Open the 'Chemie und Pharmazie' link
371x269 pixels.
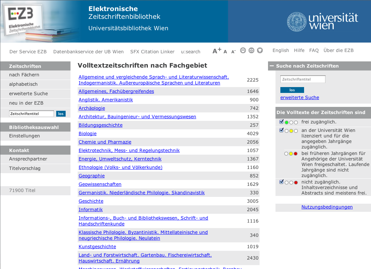[105, 142]
